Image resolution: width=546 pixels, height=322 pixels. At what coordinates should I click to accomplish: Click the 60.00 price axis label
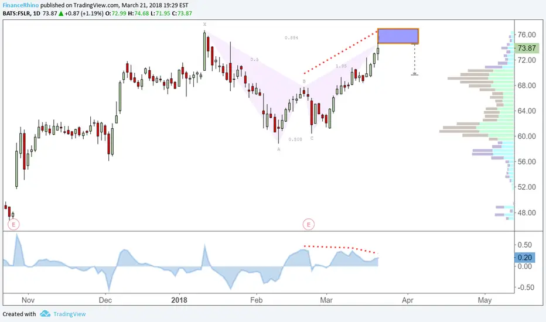527,136
